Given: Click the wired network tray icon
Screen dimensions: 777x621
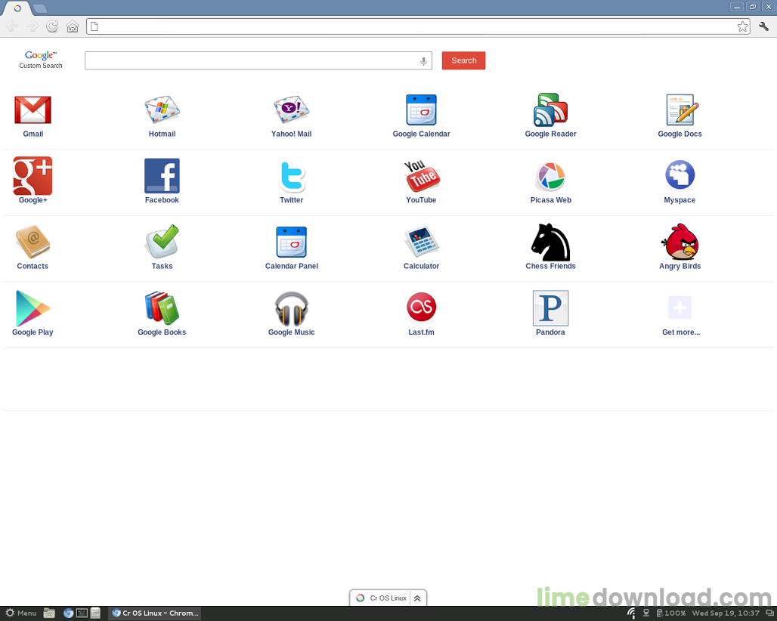Looking at the screenshot, I should 646,613.
